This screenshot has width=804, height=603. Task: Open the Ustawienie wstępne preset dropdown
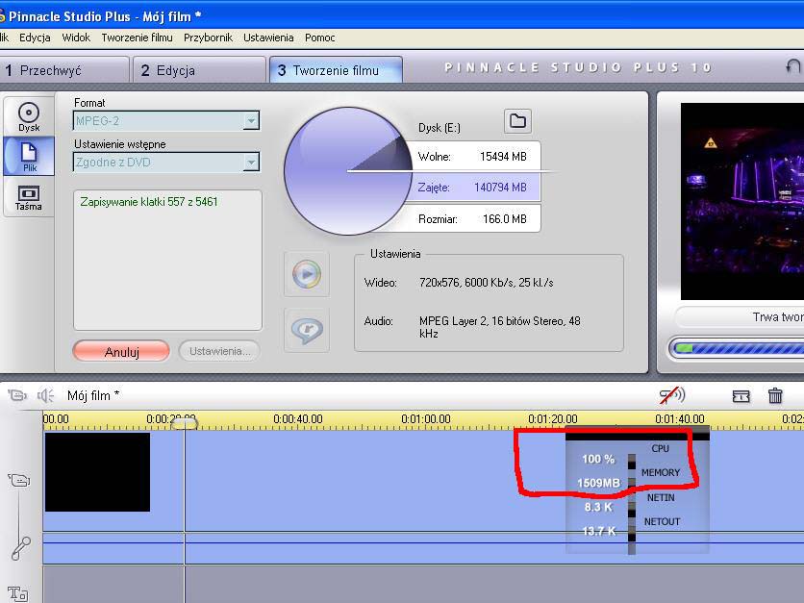(166, 162)
